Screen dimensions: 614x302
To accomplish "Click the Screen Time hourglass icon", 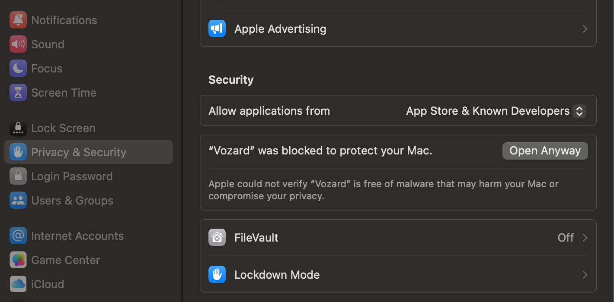I will 18,92.
